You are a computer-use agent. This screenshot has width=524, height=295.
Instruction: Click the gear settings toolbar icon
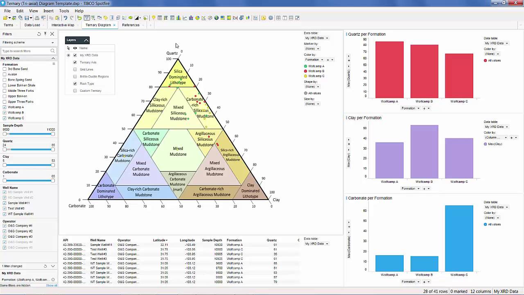click(x=271, y=18)
